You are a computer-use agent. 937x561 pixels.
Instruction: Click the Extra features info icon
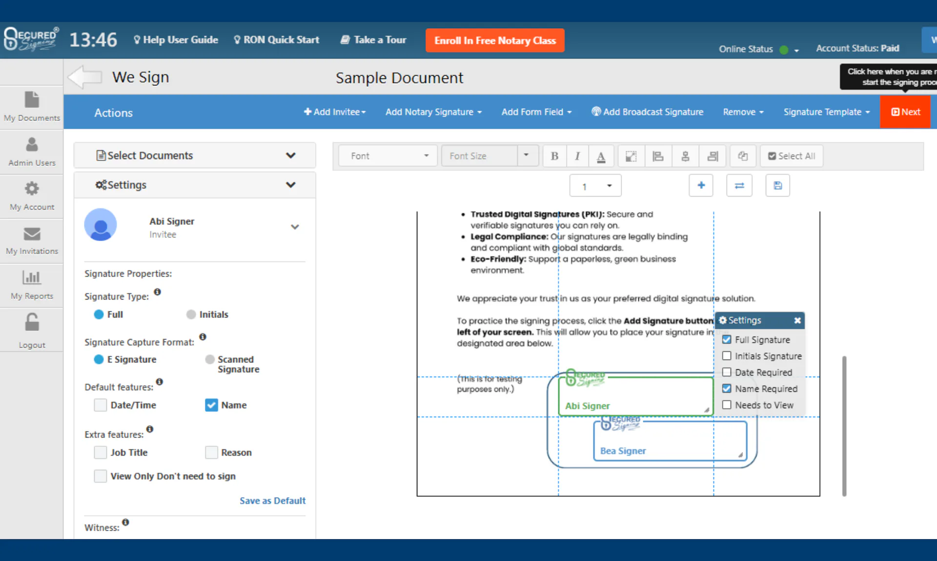coord(150,429)
